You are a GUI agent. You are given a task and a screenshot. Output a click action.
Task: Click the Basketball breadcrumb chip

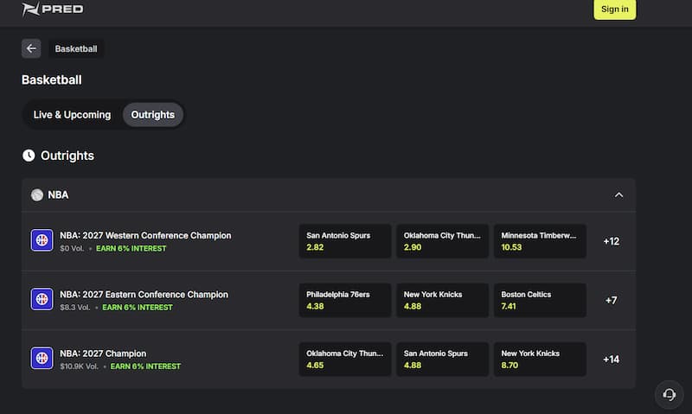76,49
